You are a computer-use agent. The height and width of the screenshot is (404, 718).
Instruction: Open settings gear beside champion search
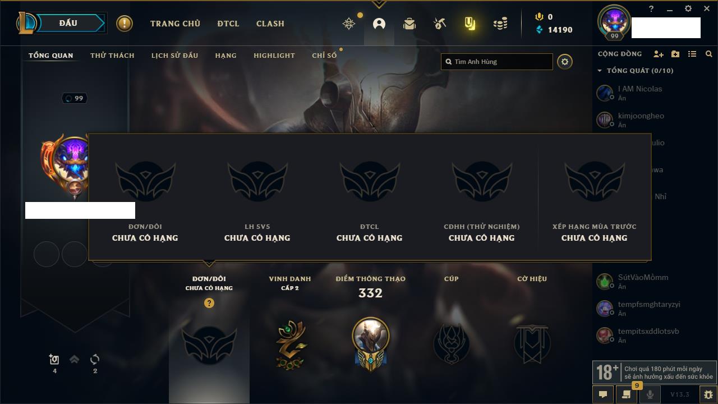pyautogui.click(x=565, y=62)
